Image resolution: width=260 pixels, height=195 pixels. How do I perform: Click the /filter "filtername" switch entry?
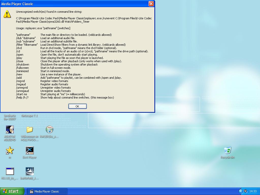[27, 45]
